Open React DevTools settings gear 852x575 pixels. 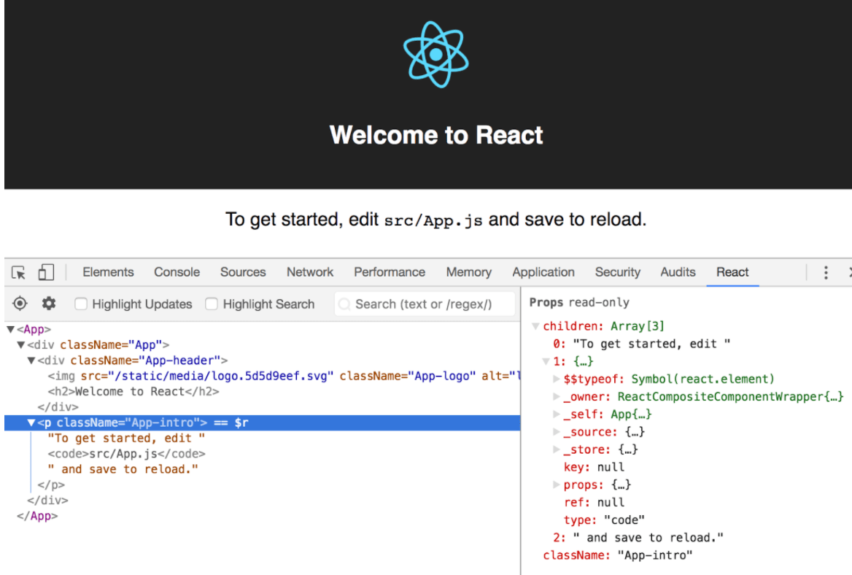click(49, 304)
